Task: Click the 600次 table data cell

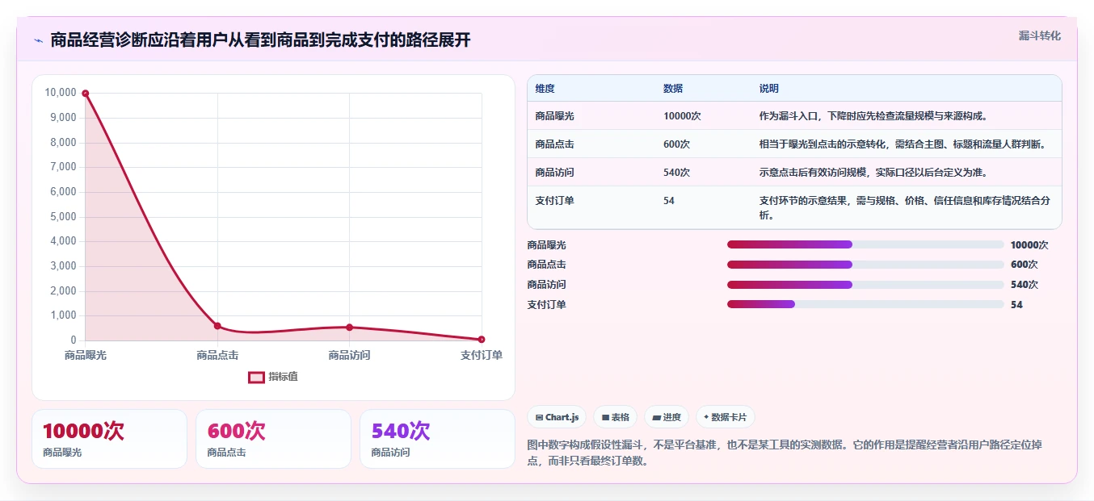Action: pyautogui.click(x=676, y=144)
